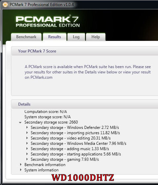This screenshot has height=185, width=158.
Task: Select the Help tab
Action: tap(96, 37)
